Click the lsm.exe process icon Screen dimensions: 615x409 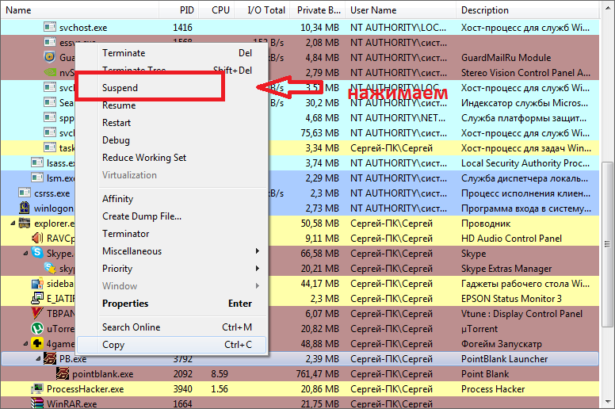point(37,178)
